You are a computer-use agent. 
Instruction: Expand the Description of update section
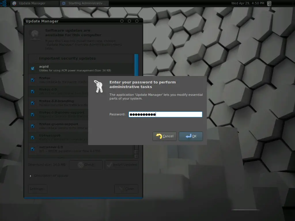31,176
